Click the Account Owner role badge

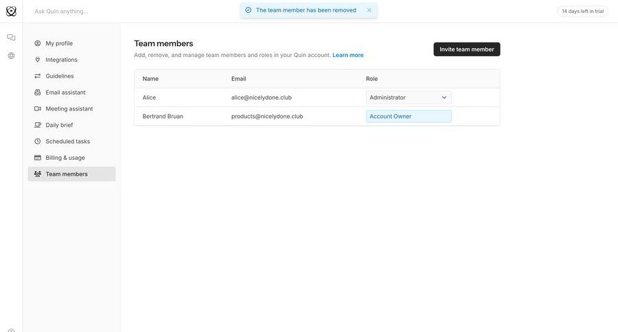click(409, 116)
